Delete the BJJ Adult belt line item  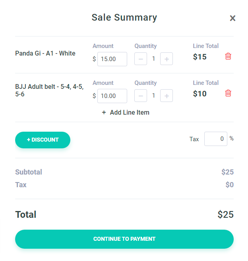[x=228, y=93]
